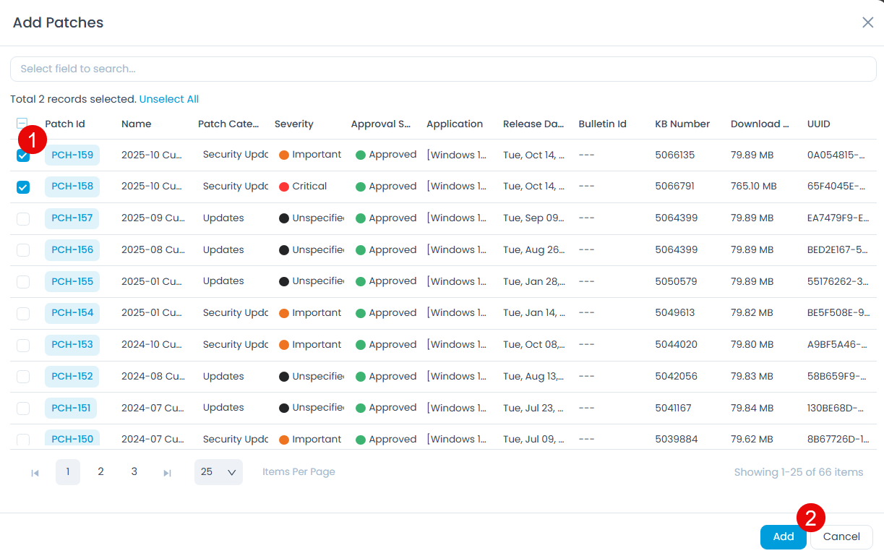Screen dimensions: 884x556
Task: Go to page 2
Action: point(100,472)
